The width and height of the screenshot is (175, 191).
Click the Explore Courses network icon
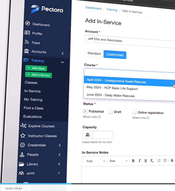[x=23, y=126]
